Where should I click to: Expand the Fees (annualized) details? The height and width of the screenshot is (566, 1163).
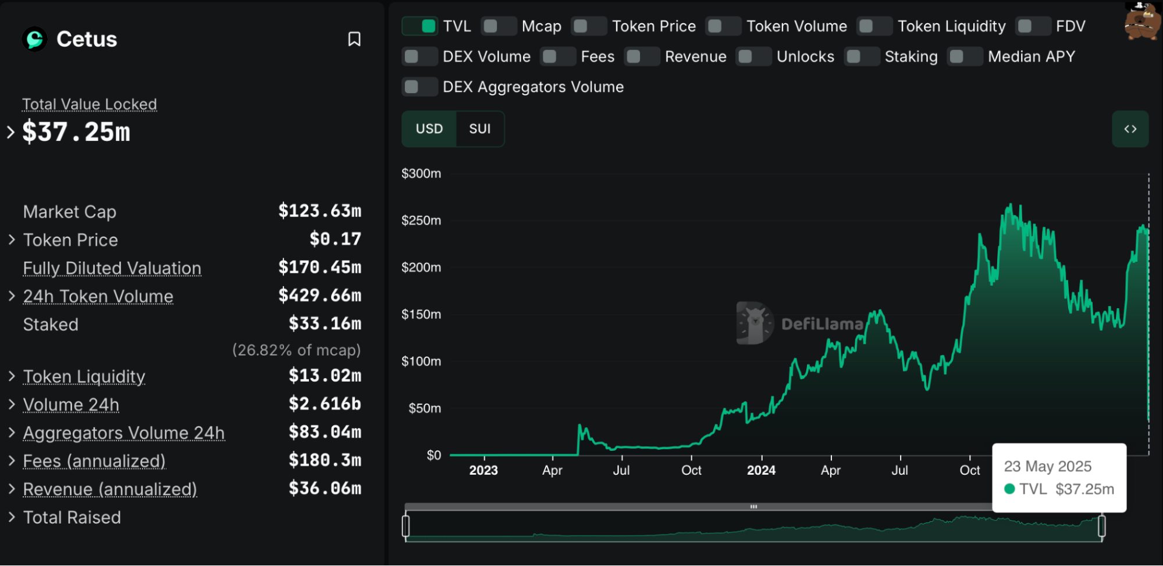click(94, 461)
